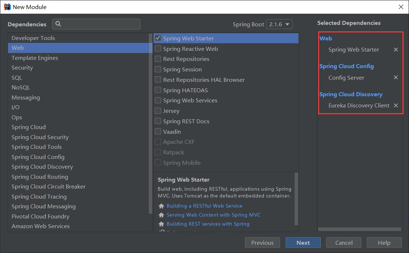This screenshot has height=253, width=409.
Task: Check the Rest Repositories option
Action: tap(158, 59)
